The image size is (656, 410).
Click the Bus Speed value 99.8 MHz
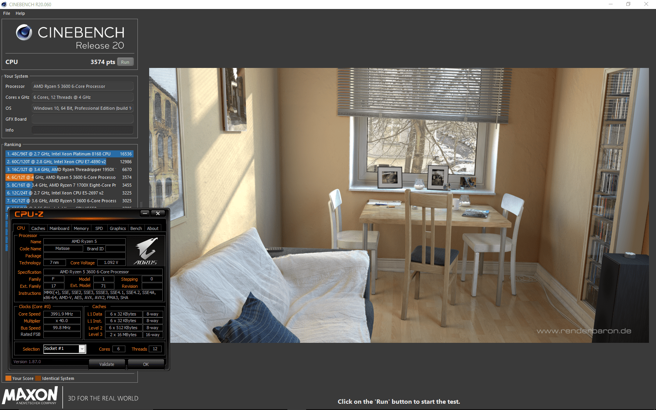click(x=62, y=328)
